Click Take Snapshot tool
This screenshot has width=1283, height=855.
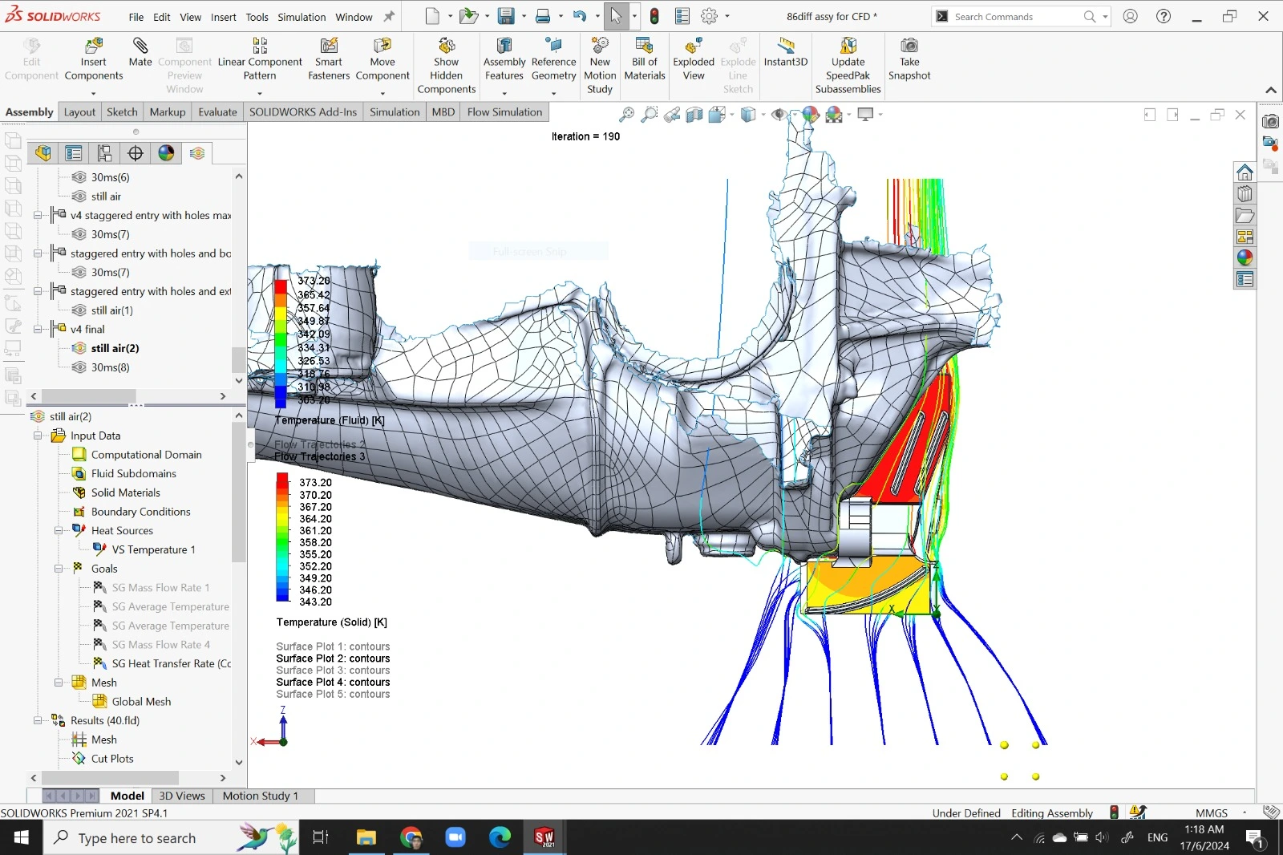(909, 59)
